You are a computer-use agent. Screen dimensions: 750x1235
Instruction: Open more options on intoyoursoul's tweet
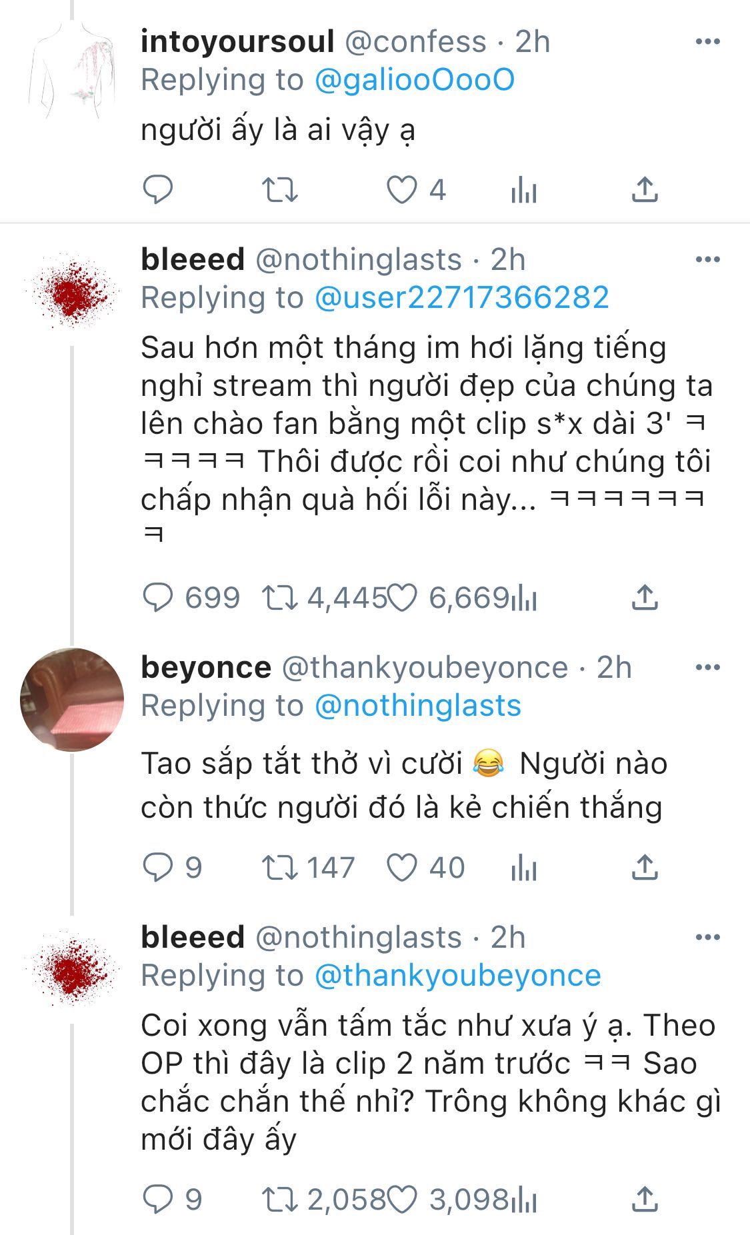707,42
